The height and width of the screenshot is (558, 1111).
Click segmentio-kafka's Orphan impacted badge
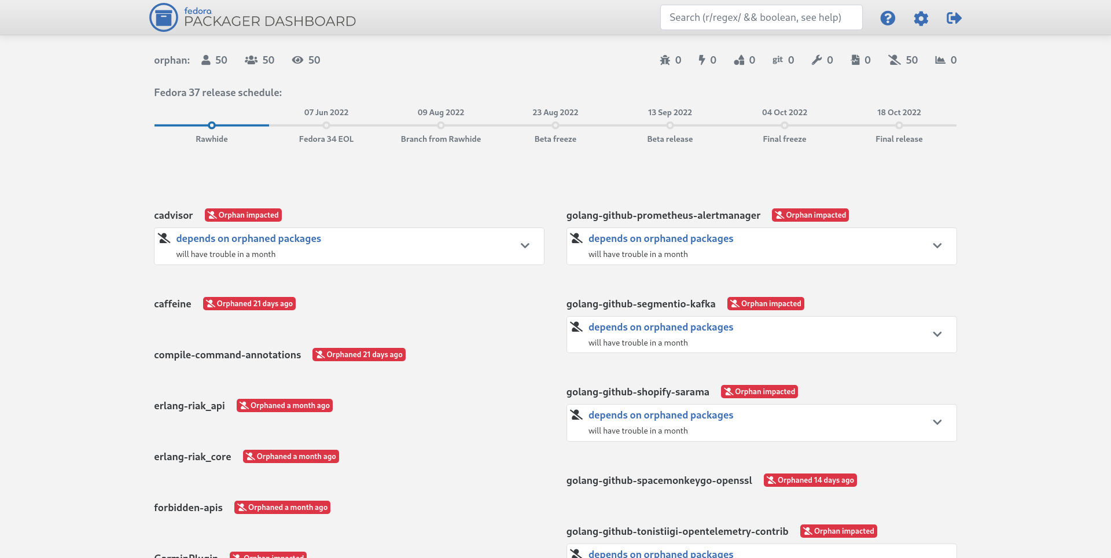tap(766, 304)
